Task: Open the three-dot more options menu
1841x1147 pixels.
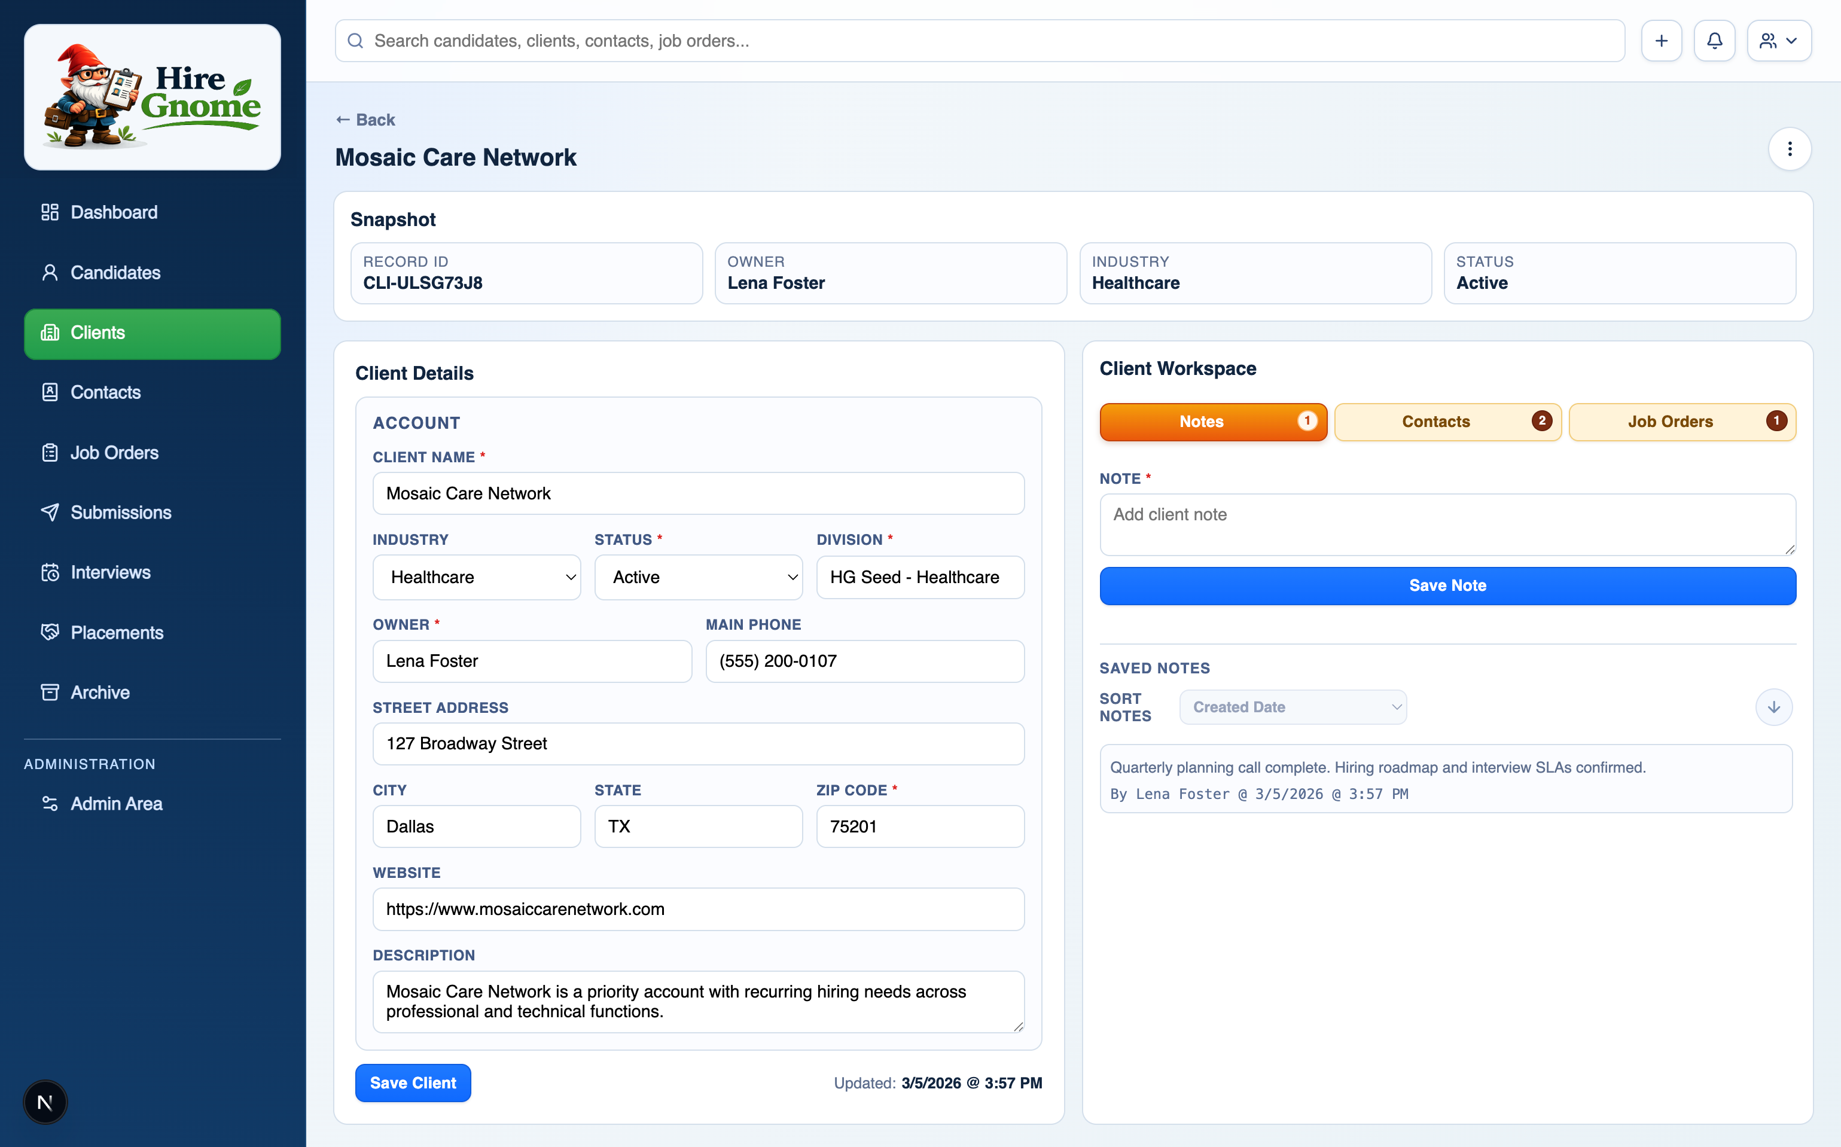Action: pyautogui.click(x=1788, y=149)
